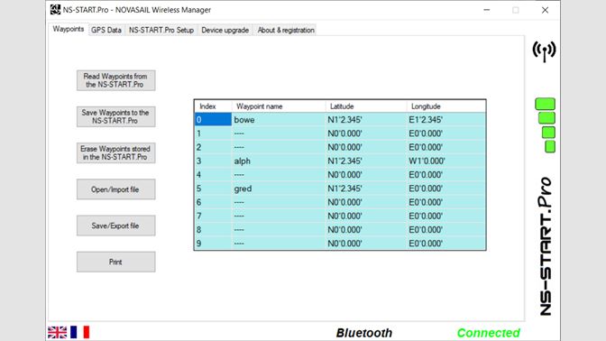The image size is (606, 341).
Task: Click the empty waypoint name in row 9
Action: [x=279, y=244]
